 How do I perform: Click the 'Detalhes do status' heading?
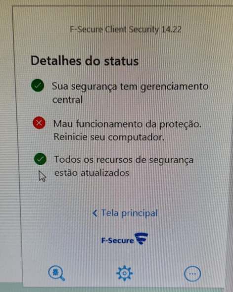[x=85, y=61]
